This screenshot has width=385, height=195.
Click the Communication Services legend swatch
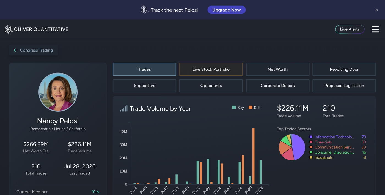pos(311,147)
